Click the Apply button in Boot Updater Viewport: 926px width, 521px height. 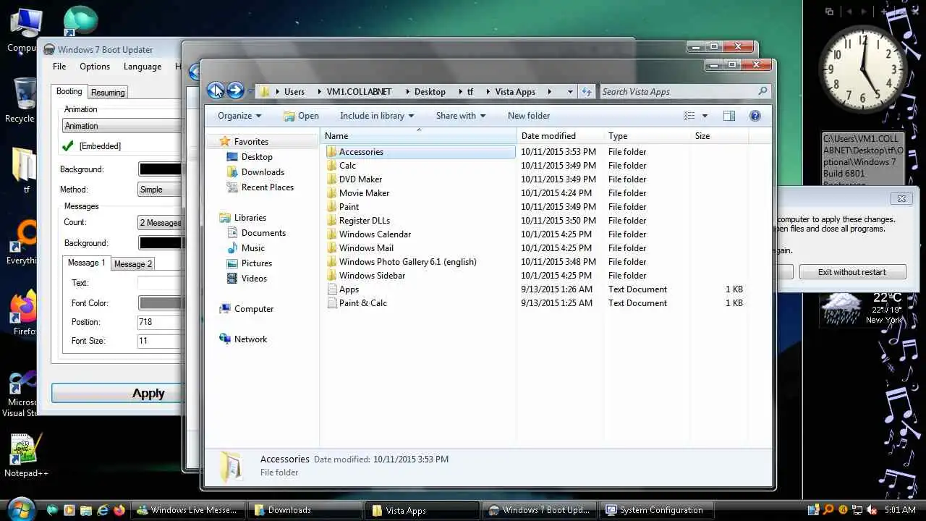117,393
